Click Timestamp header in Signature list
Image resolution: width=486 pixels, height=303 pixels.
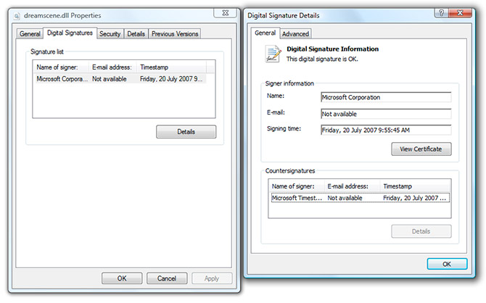pos(171,67)
